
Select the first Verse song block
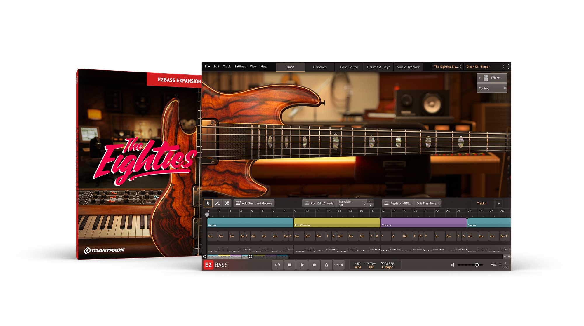(250, 223)
